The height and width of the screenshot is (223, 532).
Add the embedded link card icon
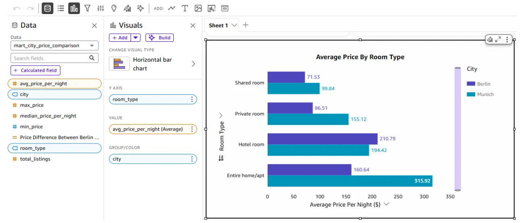pyautogui.click(x=225, y=8)
